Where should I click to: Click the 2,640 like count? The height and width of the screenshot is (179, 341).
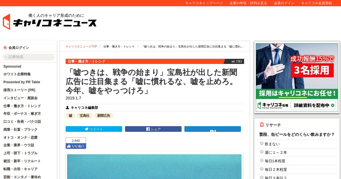click(76, 141)
